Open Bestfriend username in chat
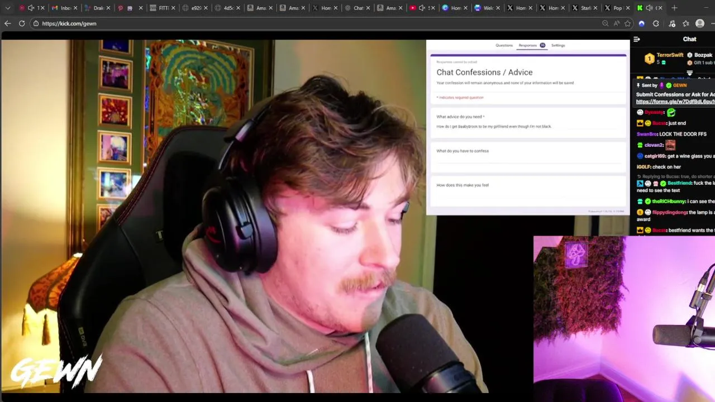Image resolution: width=715 pixels, height=402 pixels. pyautogui.click(x=679, y=183)
